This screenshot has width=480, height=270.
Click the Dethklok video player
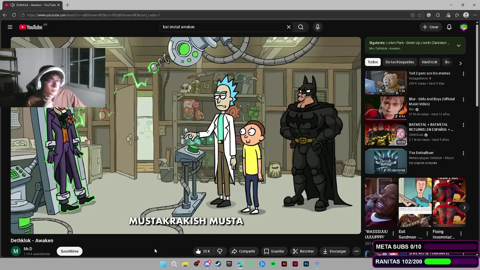click(x=186, y=135)
